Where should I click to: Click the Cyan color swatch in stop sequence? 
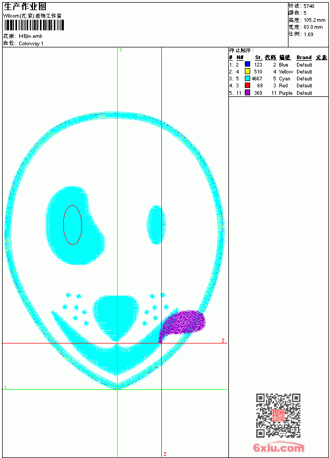tap(247, 78)
